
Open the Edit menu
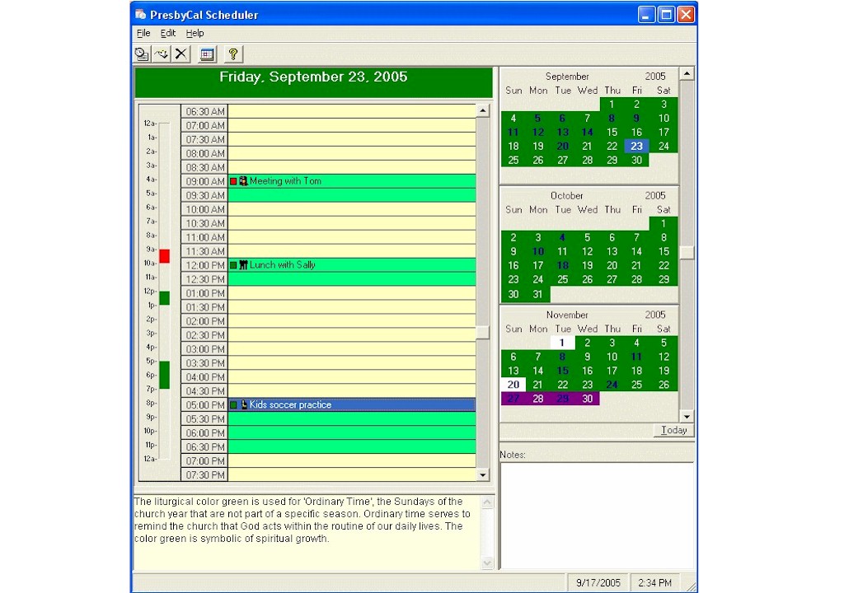click(167, 33)
